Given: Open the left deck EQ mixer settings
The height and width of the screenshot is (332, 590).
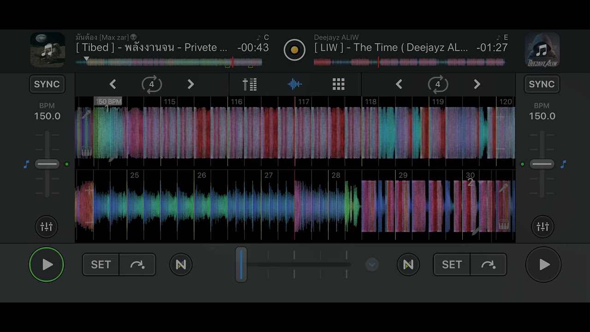Looking at the screenshot, I should [x=47, y=227].
